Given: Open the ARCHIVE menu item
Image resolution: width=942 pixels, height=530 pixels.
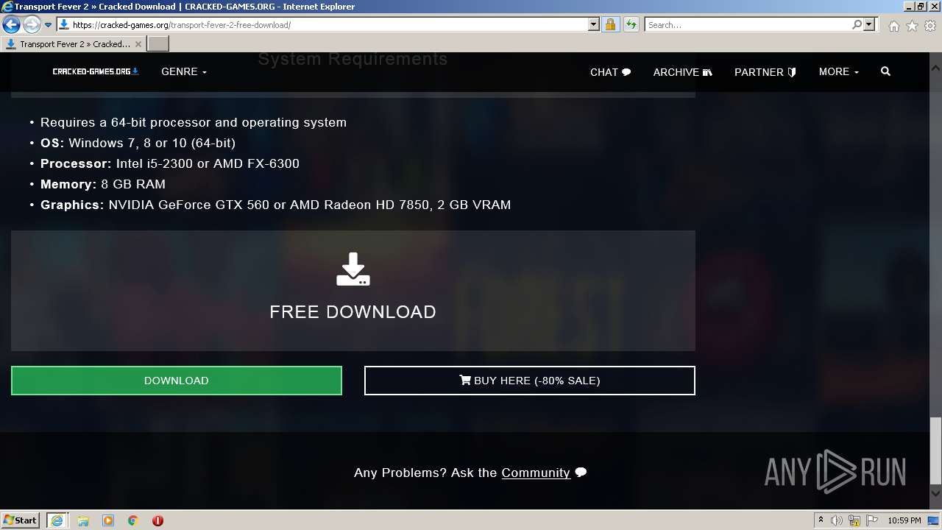Looking at the screenshot, I should click(x=682, y=72).
